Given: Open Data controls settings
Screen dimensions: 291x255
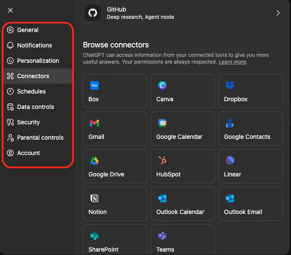Looking at the screenshot, I should click(35, 107).
